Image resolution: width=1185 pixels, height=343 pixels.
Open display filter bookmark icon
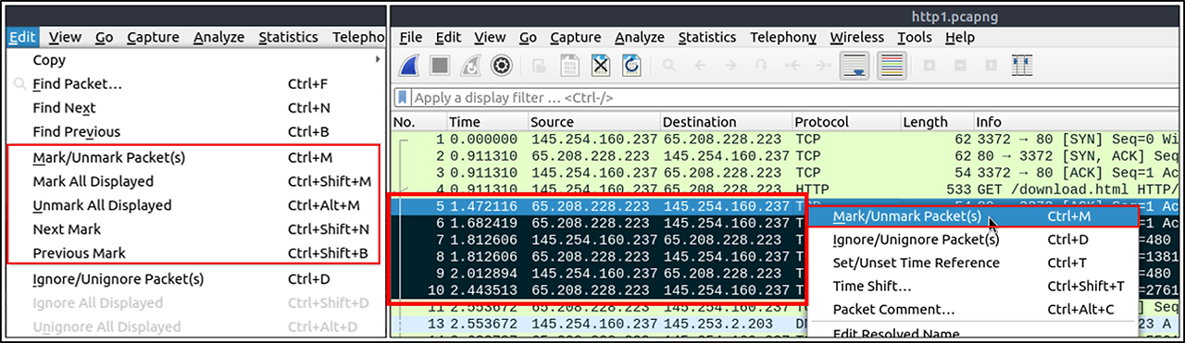pos(403,97)
